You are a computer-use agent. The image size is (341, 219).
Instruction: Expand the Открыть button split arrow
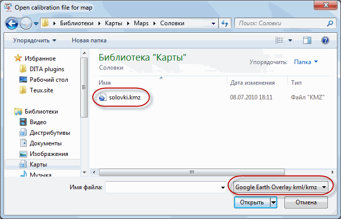[x=273, y=202]
